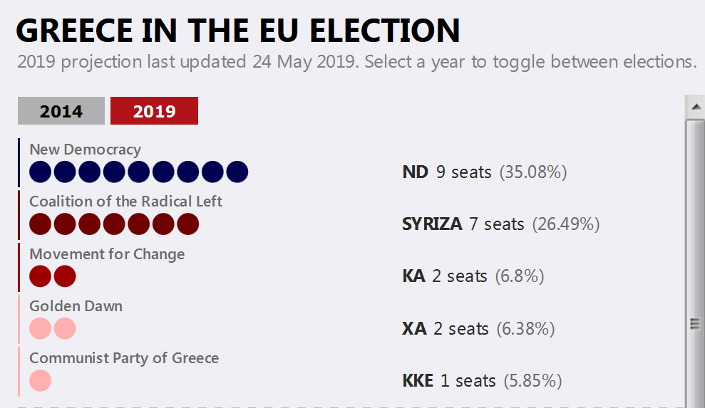This screenshot has height=408, width=705.
Task: Switch to the 2014 election tab
Action: click(61, 110)
